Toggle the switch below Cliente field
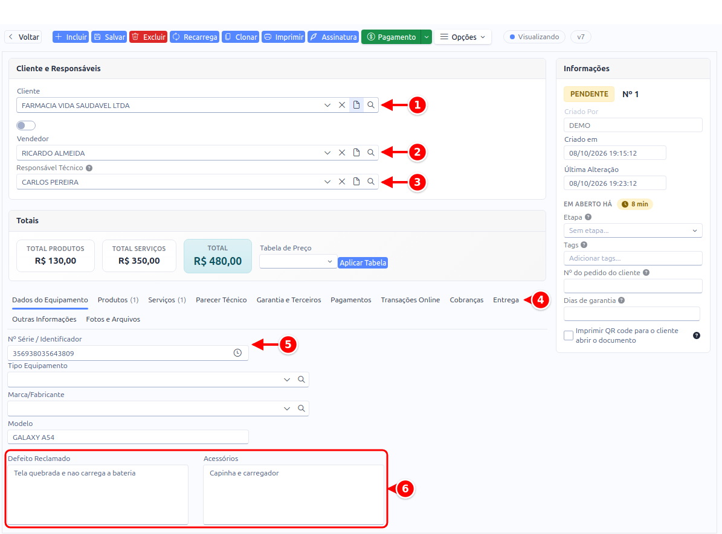Viewport: 722px width, 534px height. pyautogui.click(x=26, y=126)
